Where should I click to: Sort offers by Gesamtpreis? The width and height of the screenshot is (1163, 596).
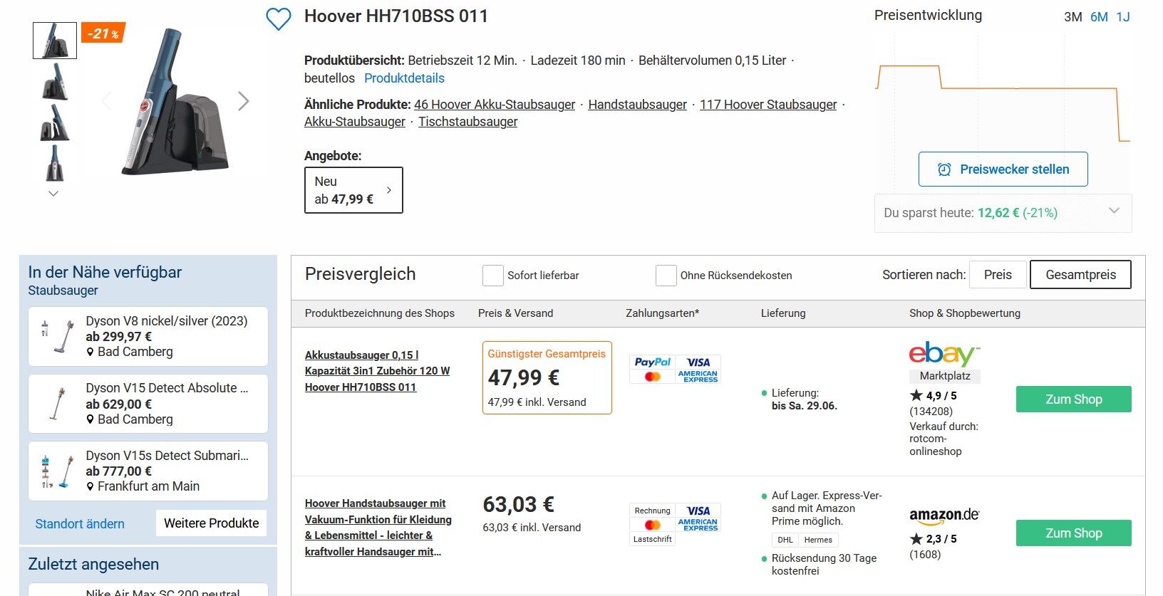coord(1080,275)
